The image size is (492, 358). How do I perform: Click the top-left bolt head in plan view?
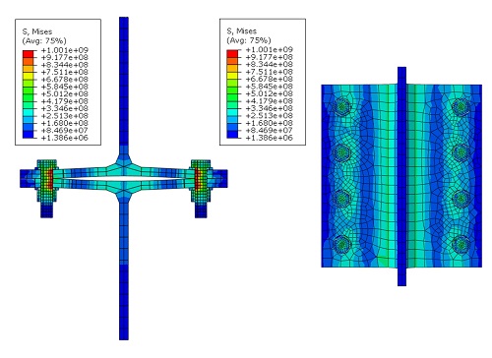pos(341,106)
